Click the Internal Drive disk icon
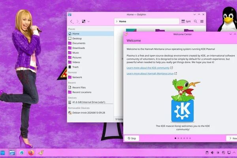237x158 pixels. pos(70,102)
